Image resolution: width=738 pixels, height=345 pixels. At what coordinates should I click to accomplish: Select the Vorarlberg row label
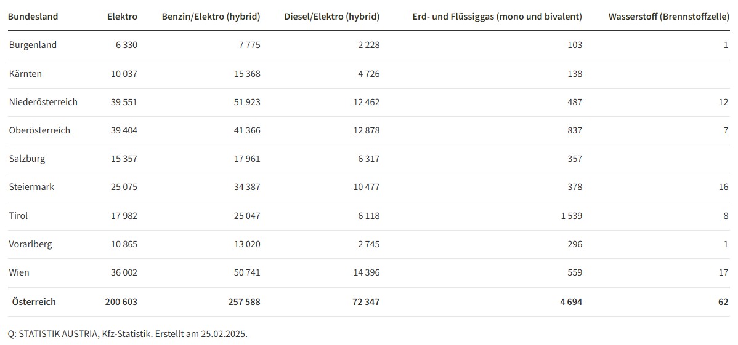pos(31,244)
